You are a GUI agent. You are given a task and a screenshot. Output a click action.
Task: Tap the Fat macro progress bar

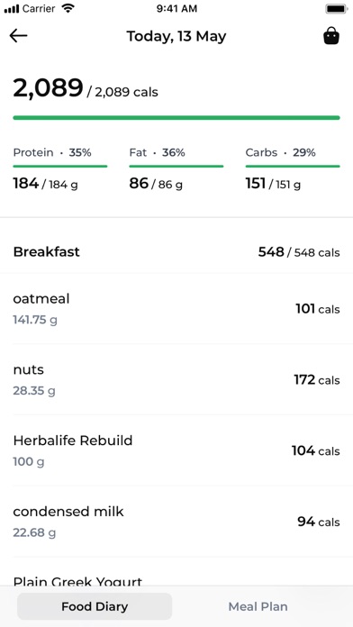click(176, 166)
